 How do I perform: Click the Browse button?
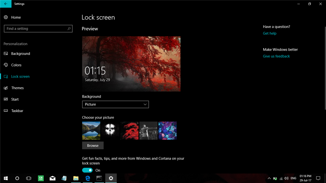coord(93,145)
